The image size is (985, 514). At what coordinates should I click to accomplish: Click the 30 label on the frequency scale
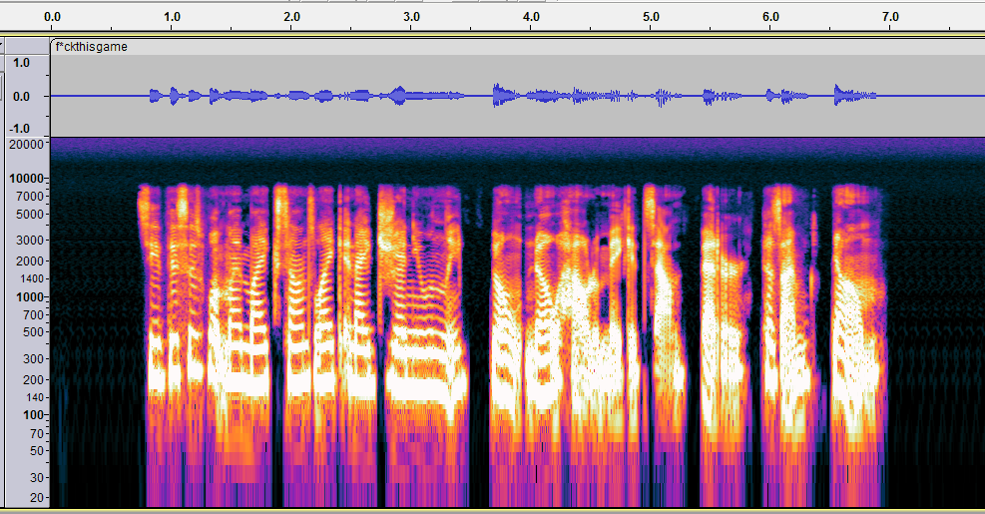click(x=37, y=478)
